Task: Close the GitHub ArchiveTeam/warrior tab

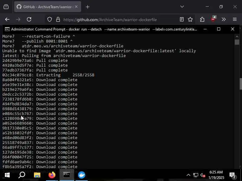Action: pos(76,7)
